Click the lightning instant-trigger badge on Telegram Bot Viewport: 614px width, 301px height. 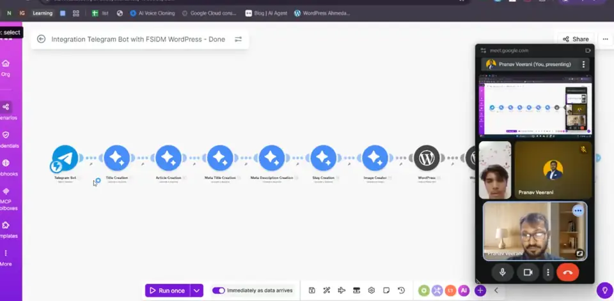click(x=56, y=166)
